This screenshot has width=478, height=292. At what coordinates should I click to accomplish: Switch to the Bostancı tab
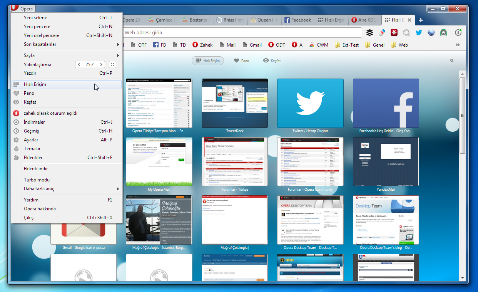(197, 20)
